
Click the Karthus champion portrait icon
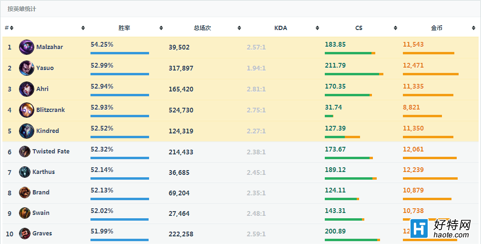25,172
